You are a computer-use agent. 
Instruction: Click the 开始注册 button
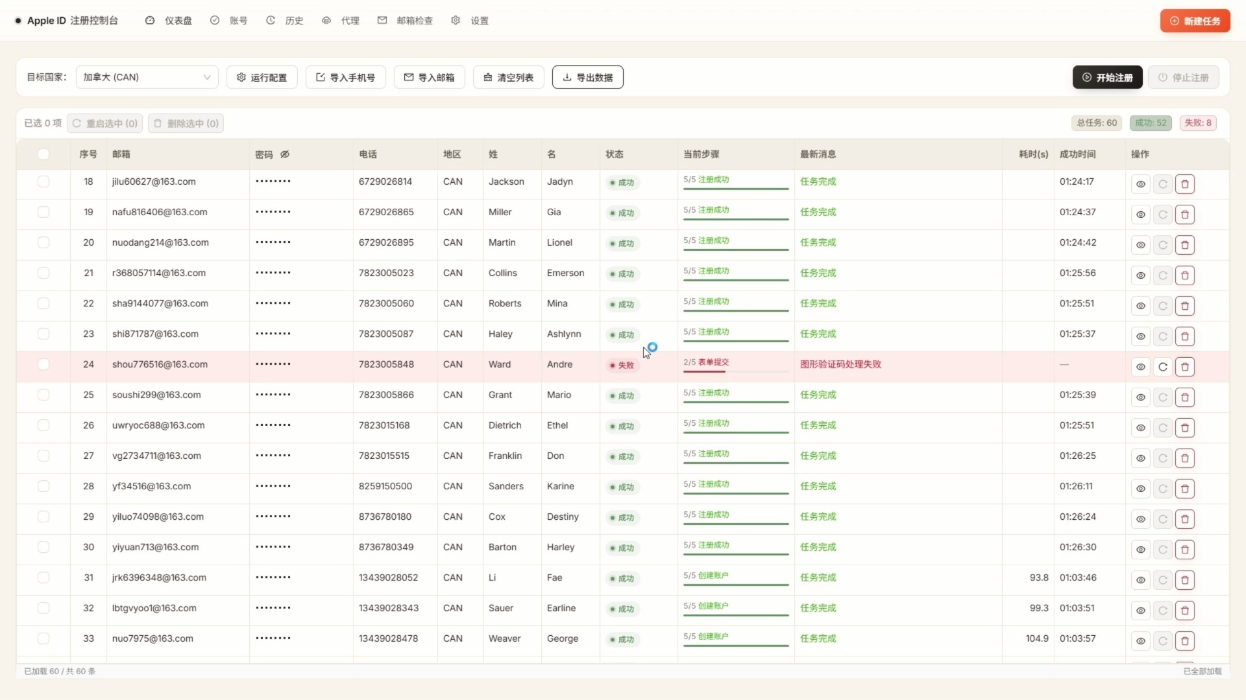[1107, 77]
